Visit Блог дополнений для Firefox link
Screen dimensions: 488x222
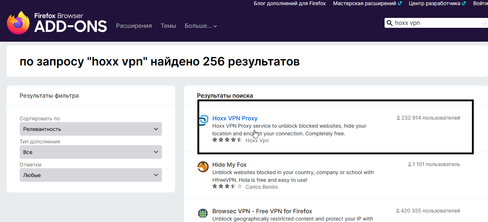point(290,3)
